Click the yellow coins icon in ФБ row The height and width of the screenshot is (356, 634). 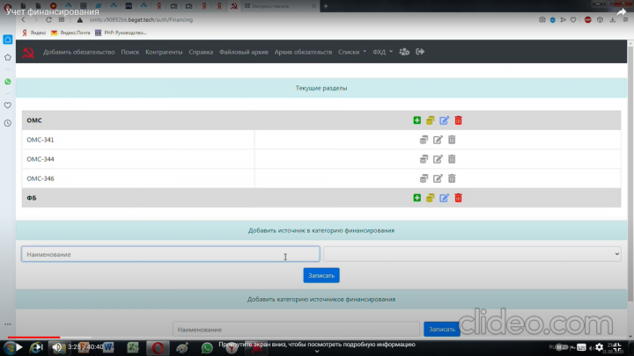click(431, 198)
